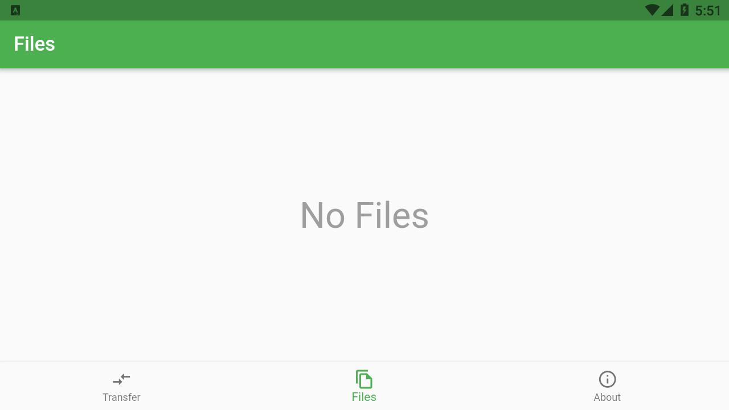The image size is (729, 410).
Task: Tap the 'A' notification icon in status bar
Action: pos(15,10)
